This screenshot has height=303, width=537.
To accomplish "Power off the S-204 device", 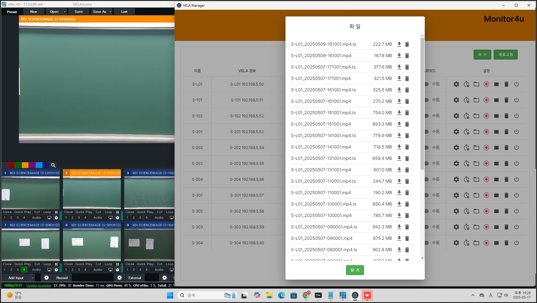I will click(516, 179).
